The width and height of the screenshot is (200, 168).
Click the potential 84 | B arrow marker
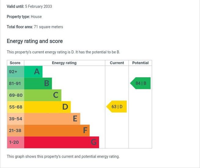140,83
